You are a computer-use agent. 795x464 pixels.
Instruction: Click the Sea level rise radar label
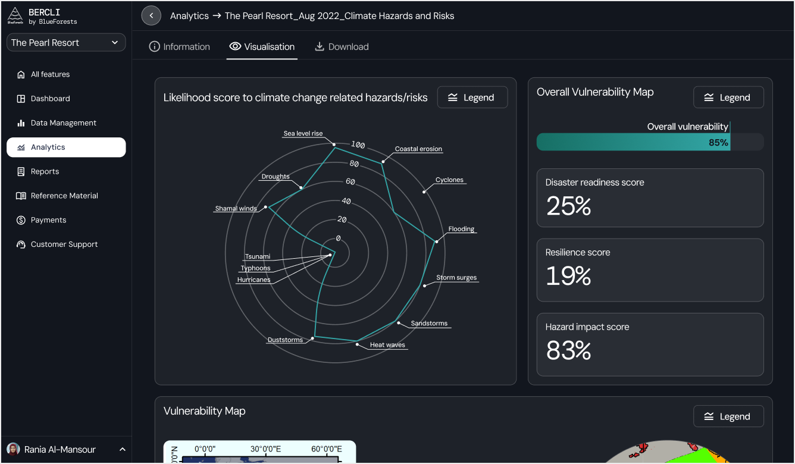(303, 133)
